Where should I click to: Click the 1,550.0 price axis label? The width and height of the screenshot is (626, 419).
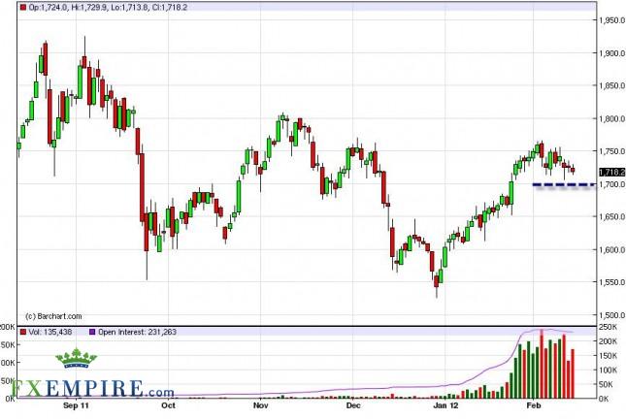(611, 282)
